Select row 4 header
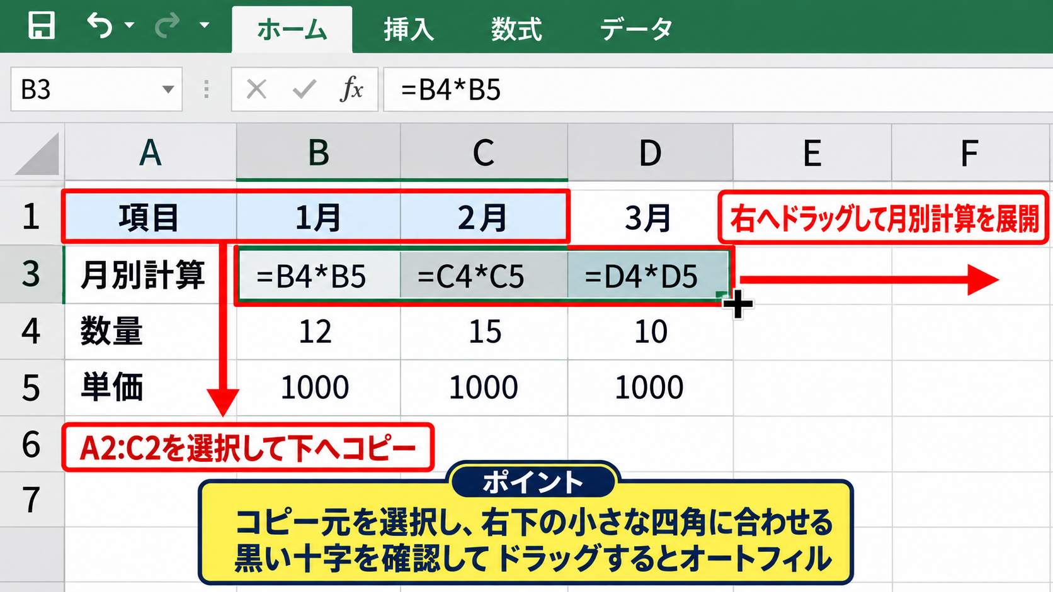Screen dimensions: 1053x592 pyautogui.click(x=31, y=332)
